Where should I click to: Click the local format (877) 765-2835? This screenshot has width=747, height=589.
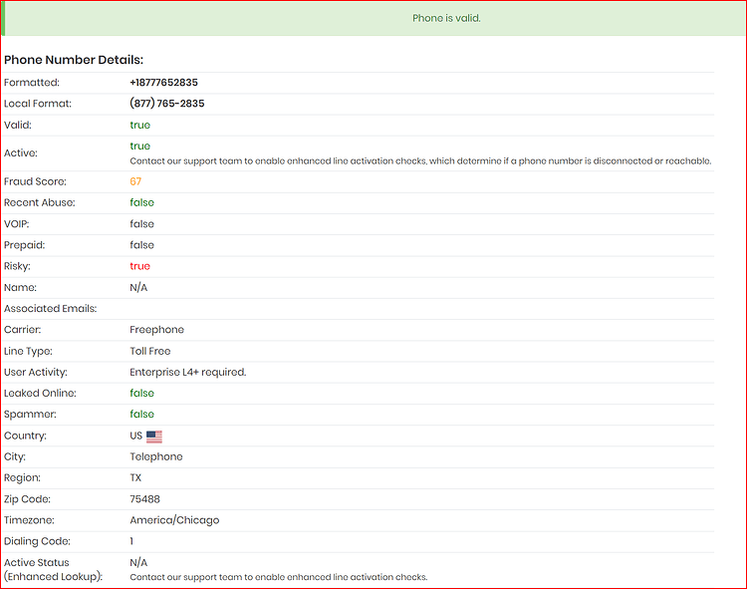point(166,104)
